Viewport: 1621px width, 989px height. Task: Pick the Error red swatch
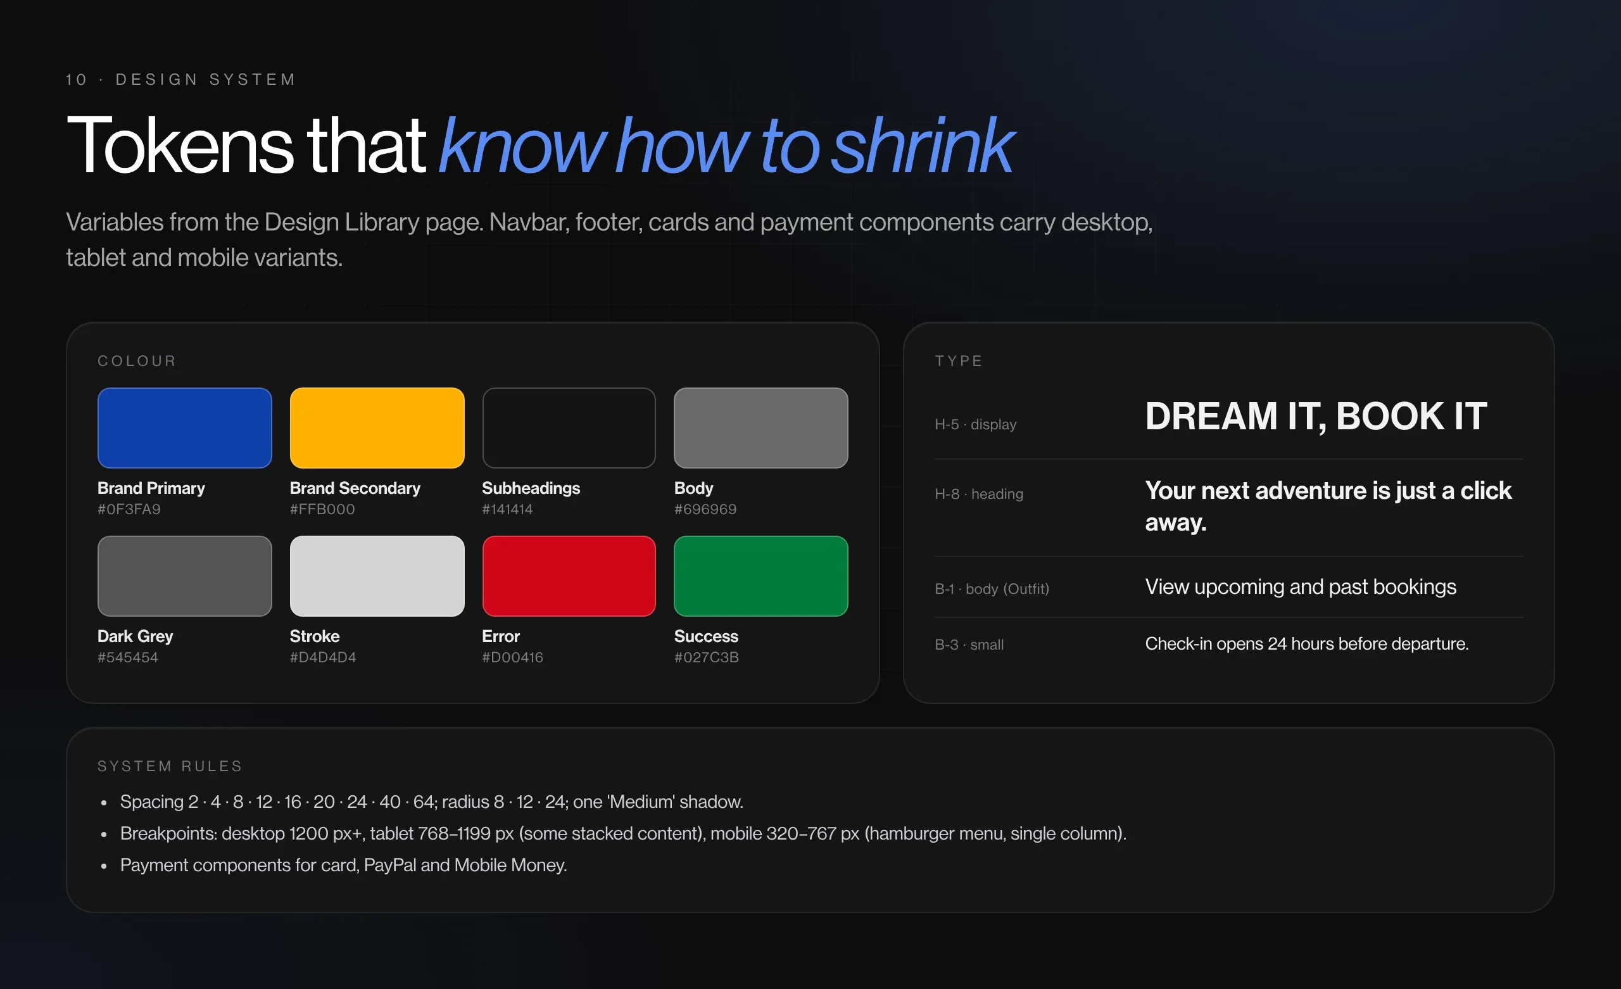point(569,576)
